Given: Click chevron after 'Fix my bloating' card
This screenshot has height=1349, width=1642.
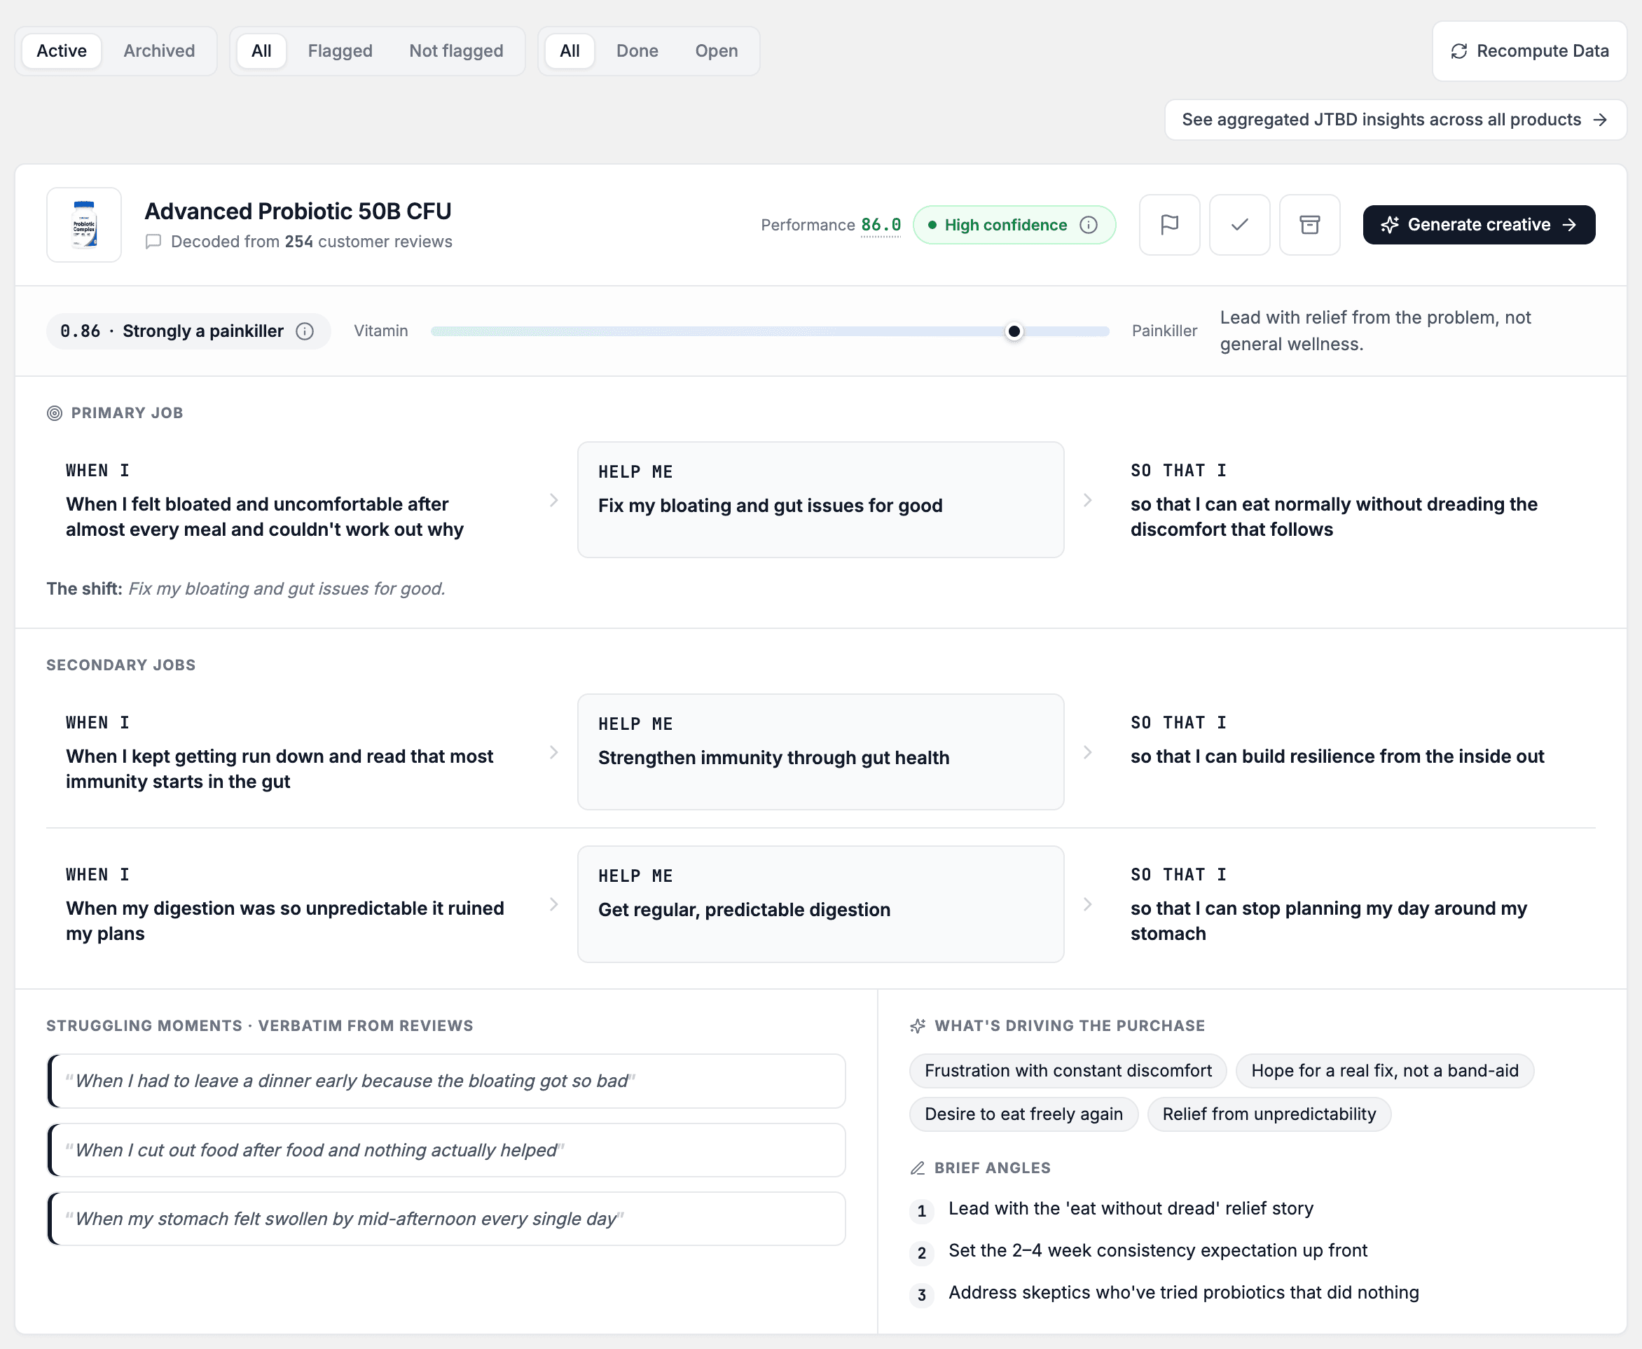Looking at the screenshot, I should [x=1087, y=499].
